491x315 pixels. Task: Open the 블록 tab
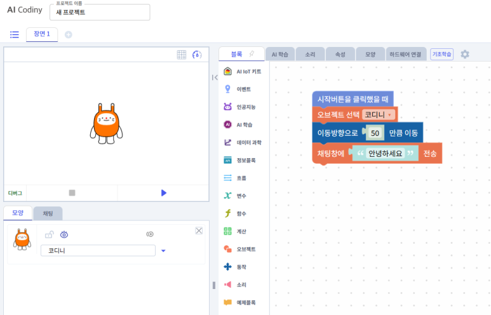237,54
